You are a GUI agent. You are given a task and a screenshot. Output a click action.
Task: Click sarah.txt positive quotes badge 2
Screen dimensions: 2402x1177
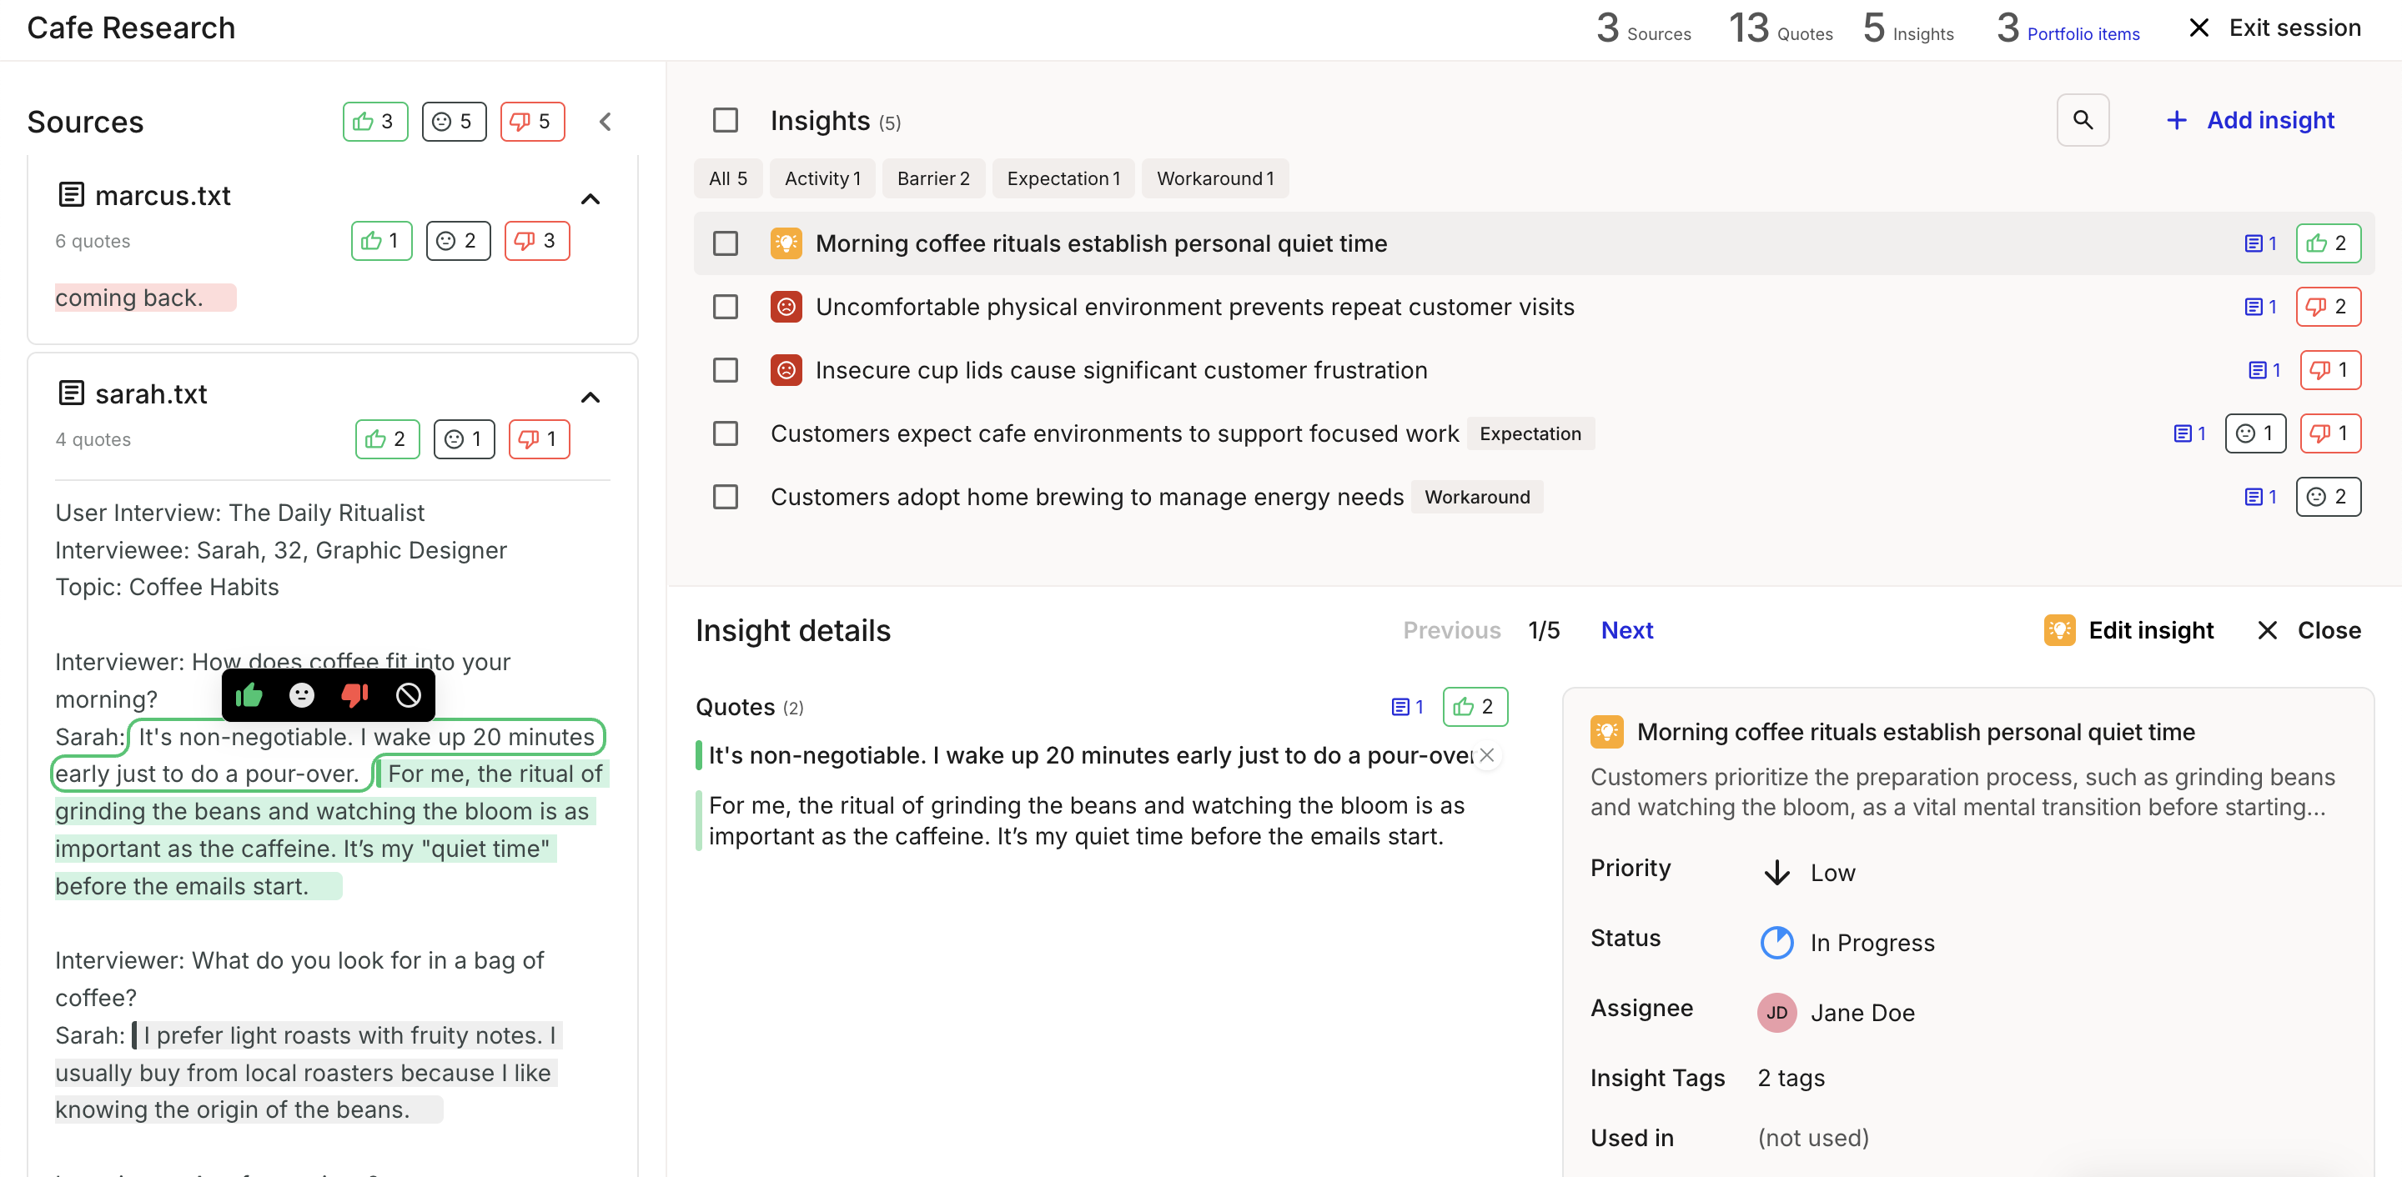(387, 440)
